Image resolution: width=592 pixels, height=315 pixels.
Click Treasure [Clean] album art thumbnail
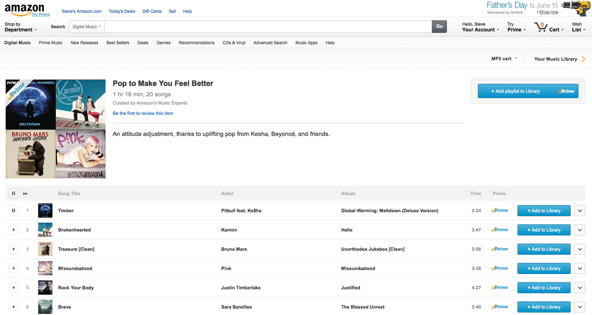(x=45, y=249)
